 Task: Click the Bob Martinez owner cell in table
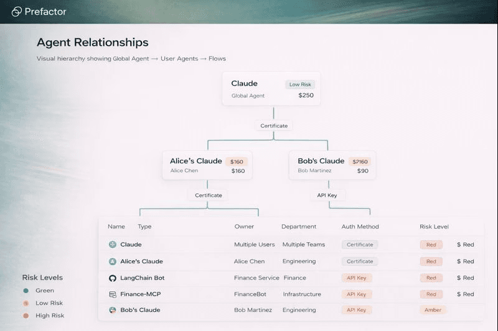tap(253, 310)
